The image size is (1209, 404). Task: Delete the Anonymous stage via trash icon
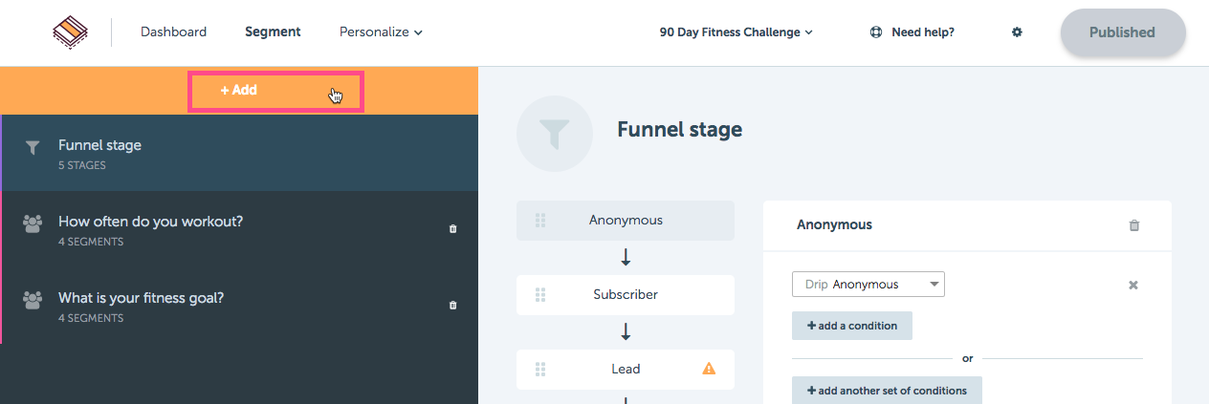pyautogui.click(x=1134, y=225)
